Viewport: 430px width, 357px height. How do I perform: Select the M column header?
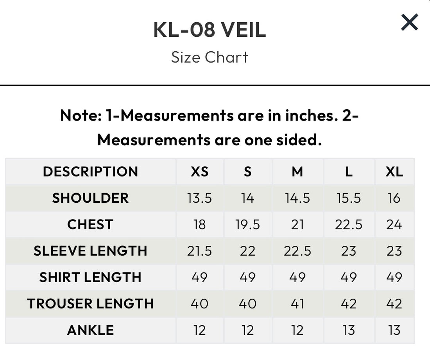pos(298,171)
